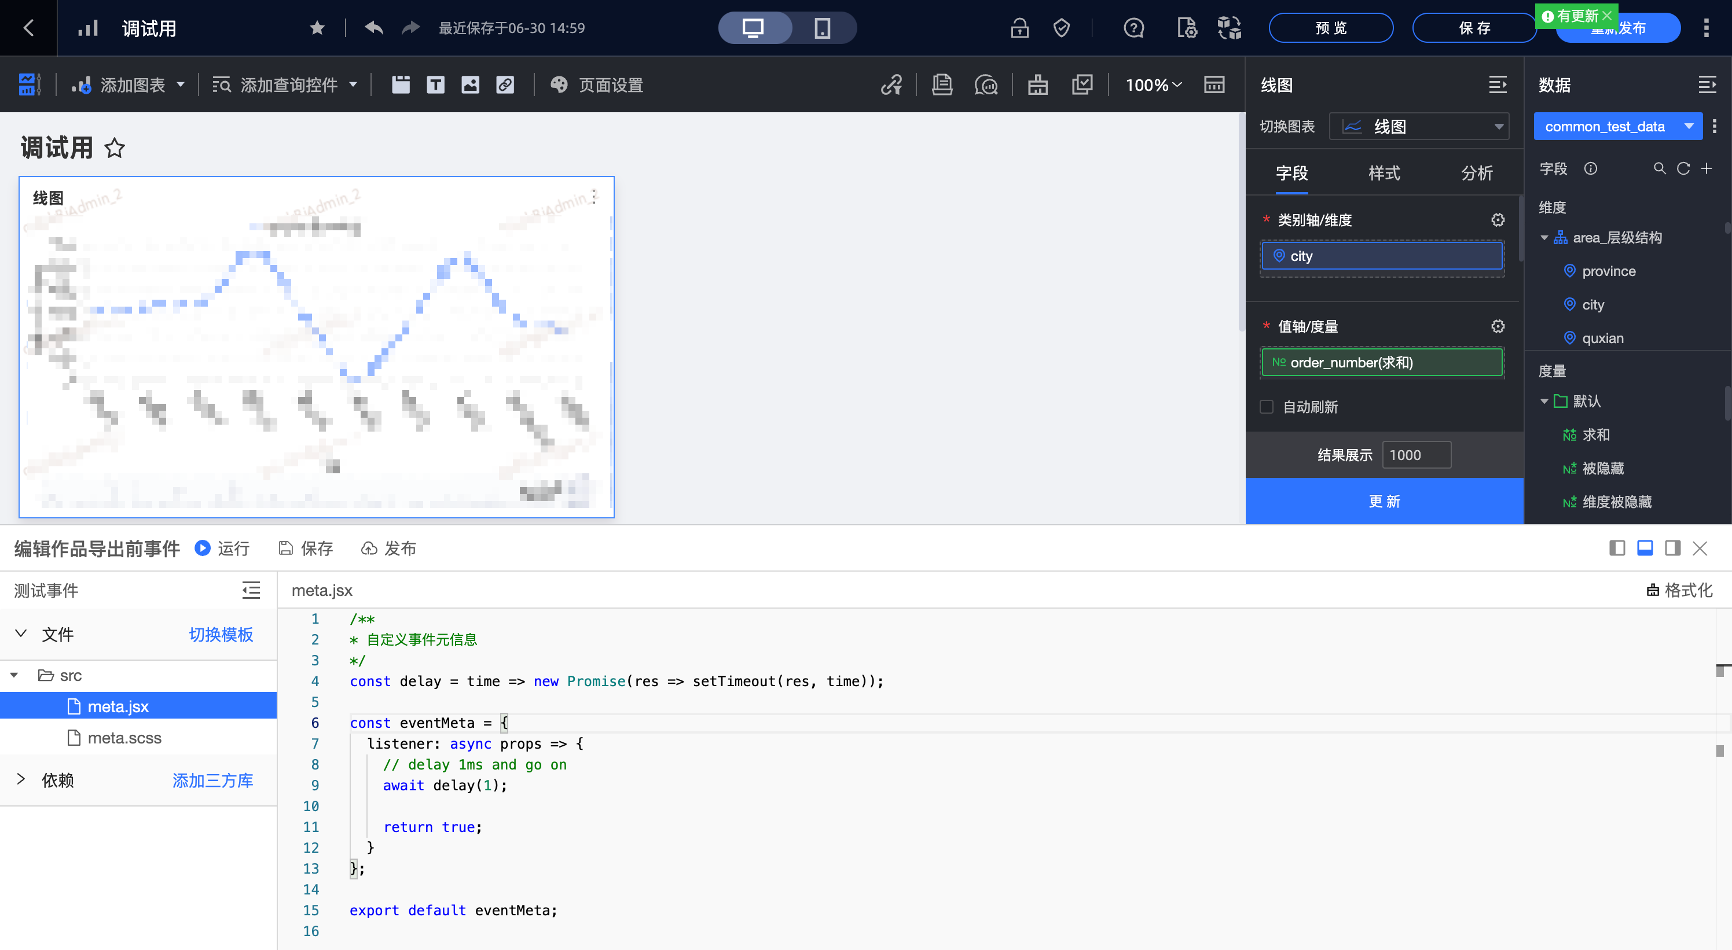
Task: Click the 切换模板 link
Action: click(x=221, y=634)
